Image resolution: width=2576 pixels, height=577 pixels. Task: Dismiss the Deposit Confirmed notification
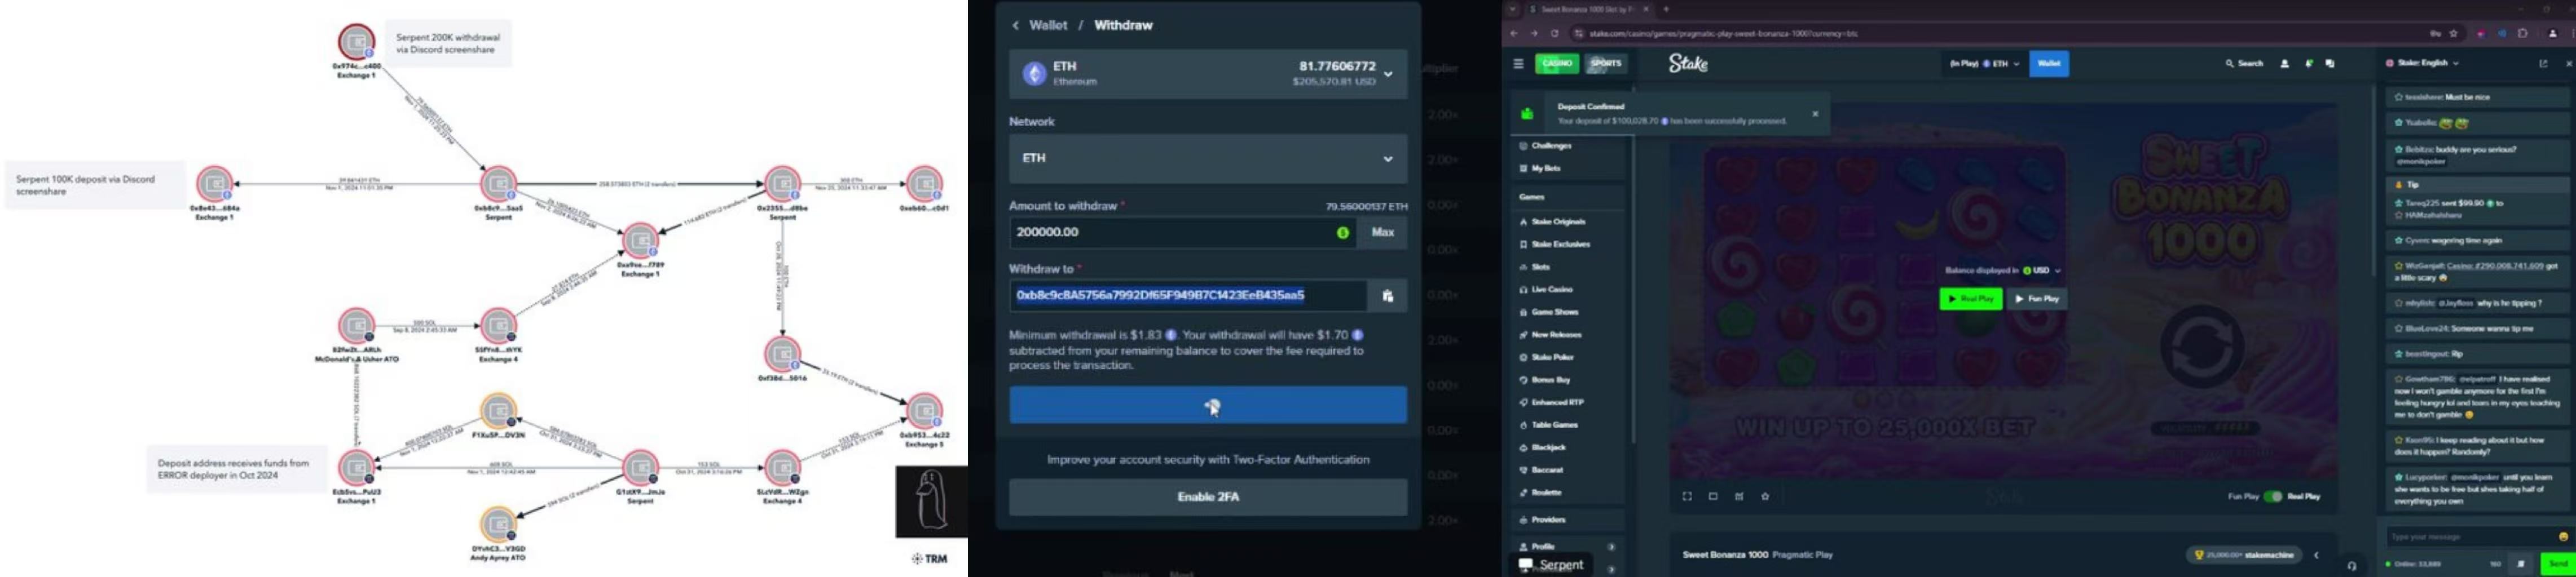click(1815, 114)
